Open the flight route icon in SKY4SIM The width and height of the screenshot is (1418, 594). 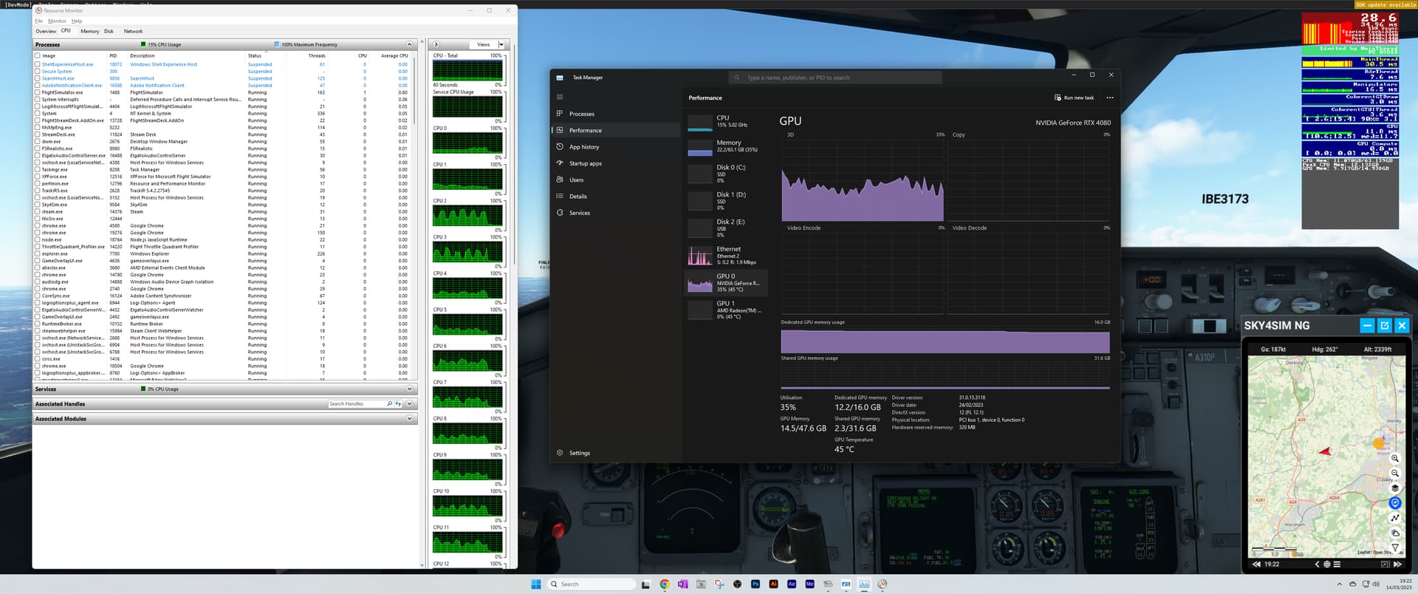tap(1395, 518)
